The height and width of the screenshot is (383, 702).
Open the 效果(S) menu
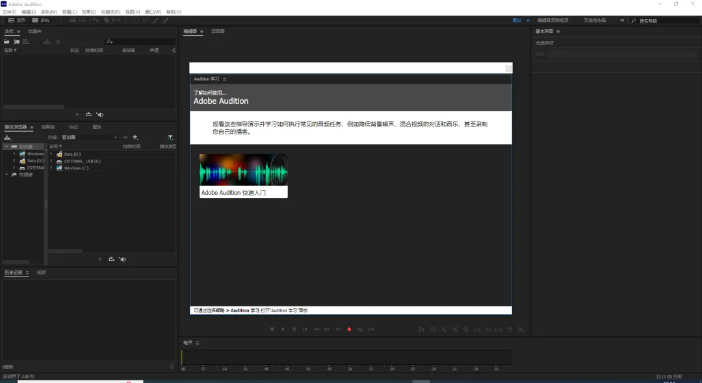tap(89, 12)
